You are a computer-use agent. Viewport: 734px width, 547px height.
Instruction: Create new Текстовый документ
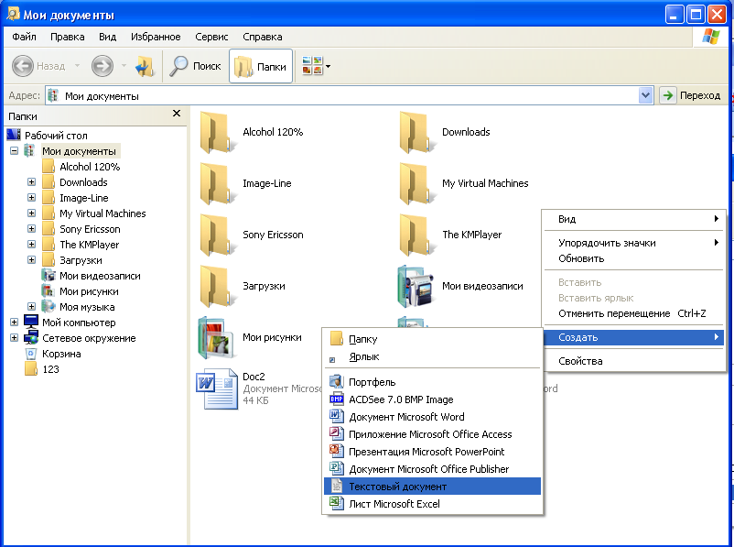pyautogui.click(x=432, y=487)
